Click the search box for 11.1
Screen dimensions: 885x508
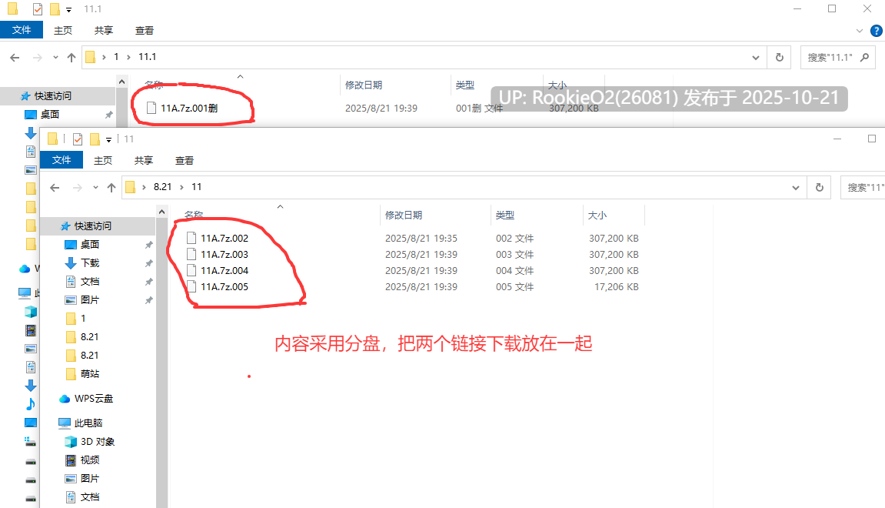coord(837,58)
